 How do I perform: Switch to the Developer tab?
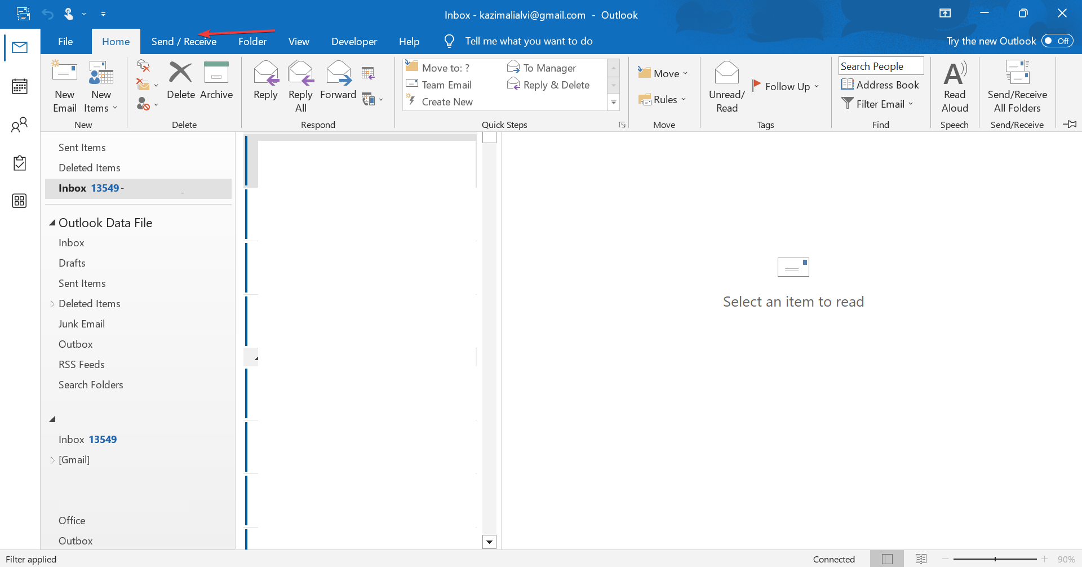354,41
